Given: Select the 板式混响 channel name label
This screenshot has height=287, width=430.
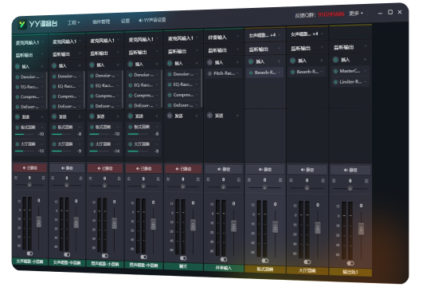Looking at the screenshot, I should [x=265, y=269].
